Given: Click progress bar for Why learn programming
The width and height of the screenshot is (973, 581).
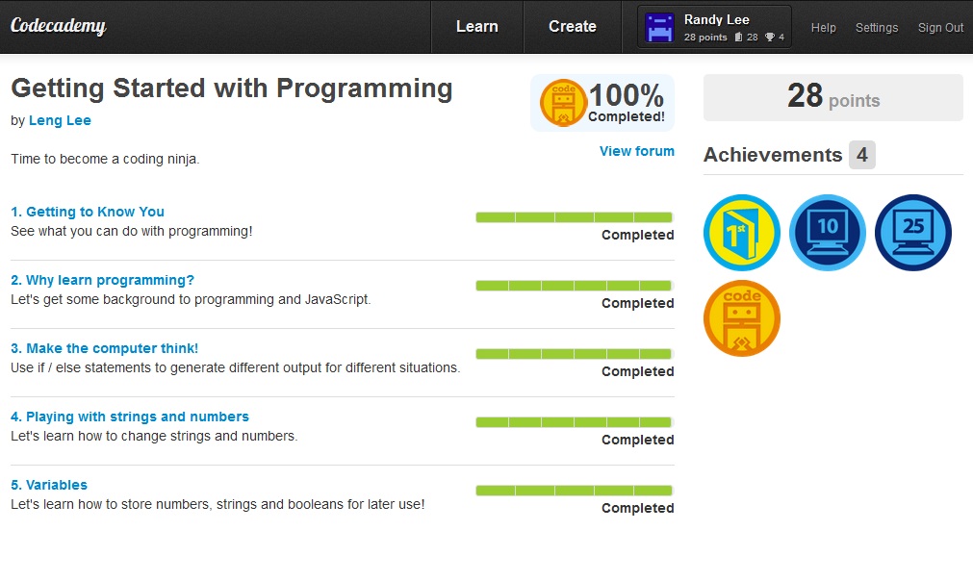Looking at the screenshot, I should click(574, 286).
